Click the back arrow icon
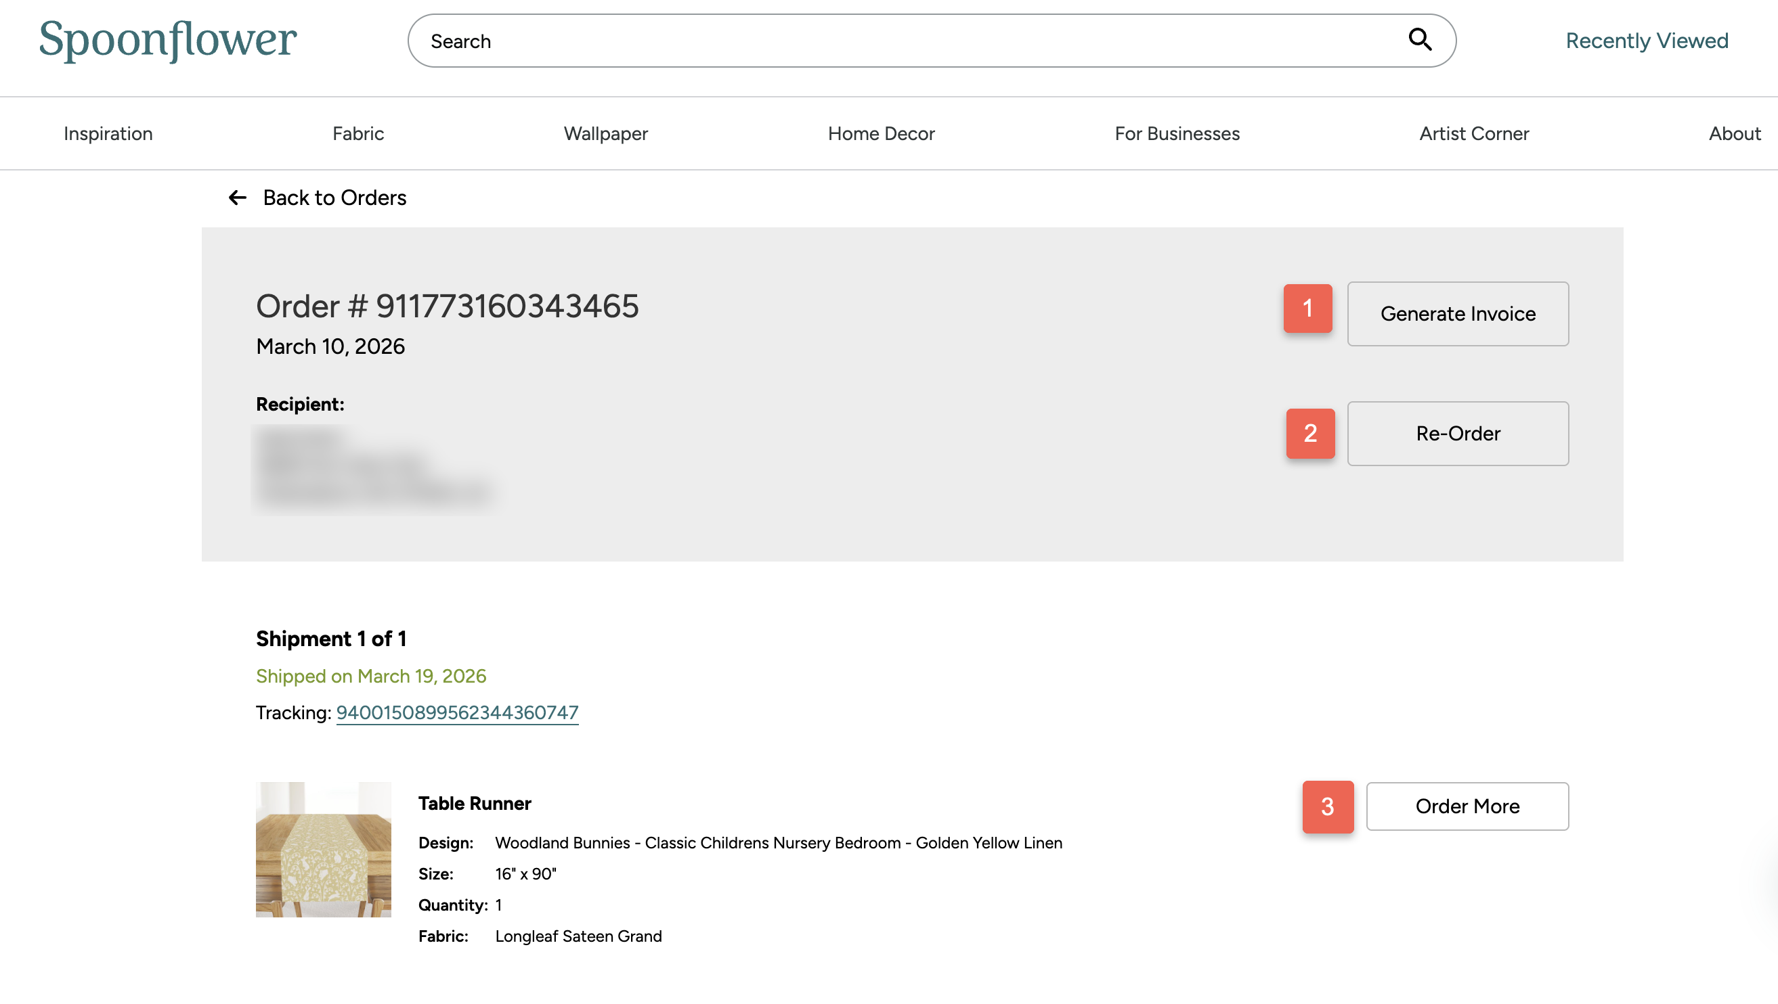The image size is (1778, 1004). 238,198
